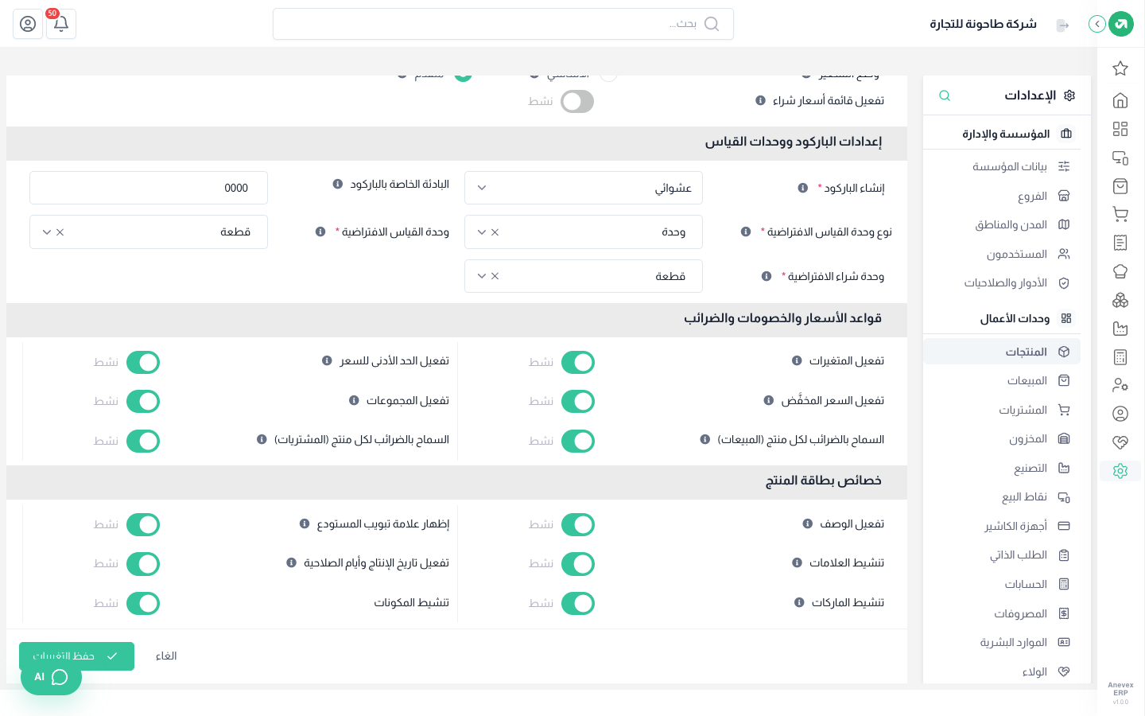Disable the تفعيل المجموعات toggle
1145x716 pixels.
coord(143,401)
